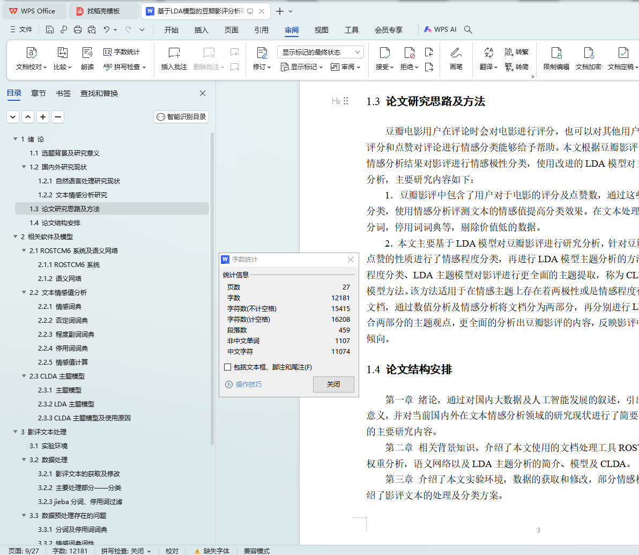This screenshot has width=639, height=555.
Task: Click 拼写检查: 关闭 in status bar
Action: coord(126,551)
